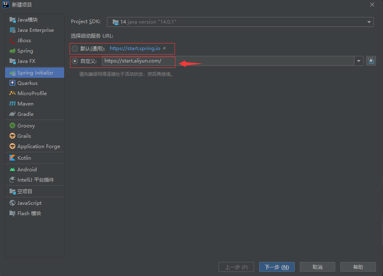Expand the custom URL history dropdown
The height and width of the screenshot is (276, 383).
(358, 61)
